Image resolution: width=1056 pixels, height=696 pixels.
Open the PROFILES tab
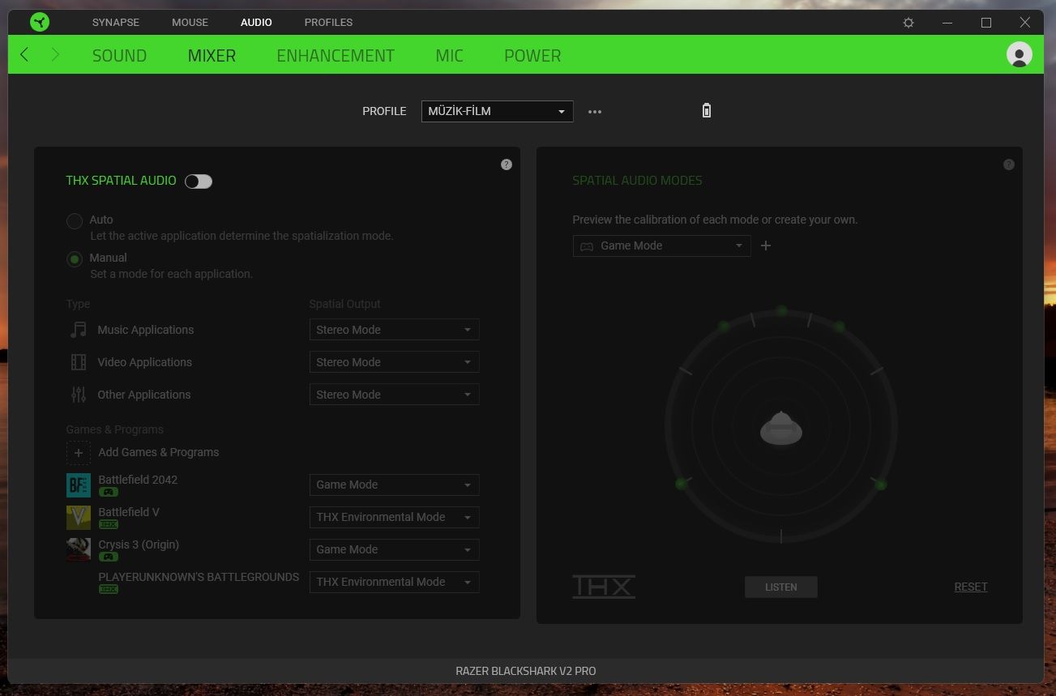click(x=328, y=22)
